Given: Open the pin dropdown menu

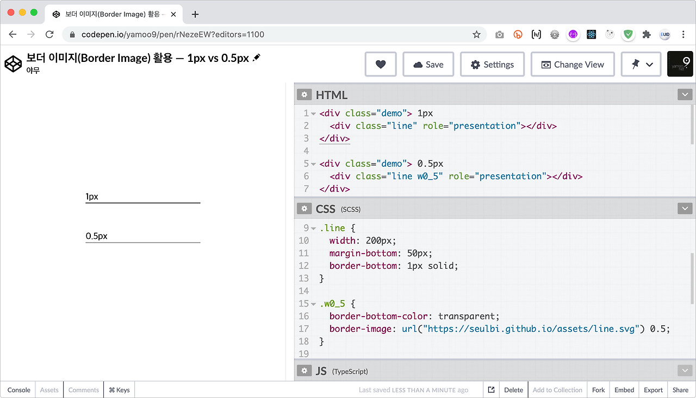Looking at the screenshot, I should [x=641, y=64].
